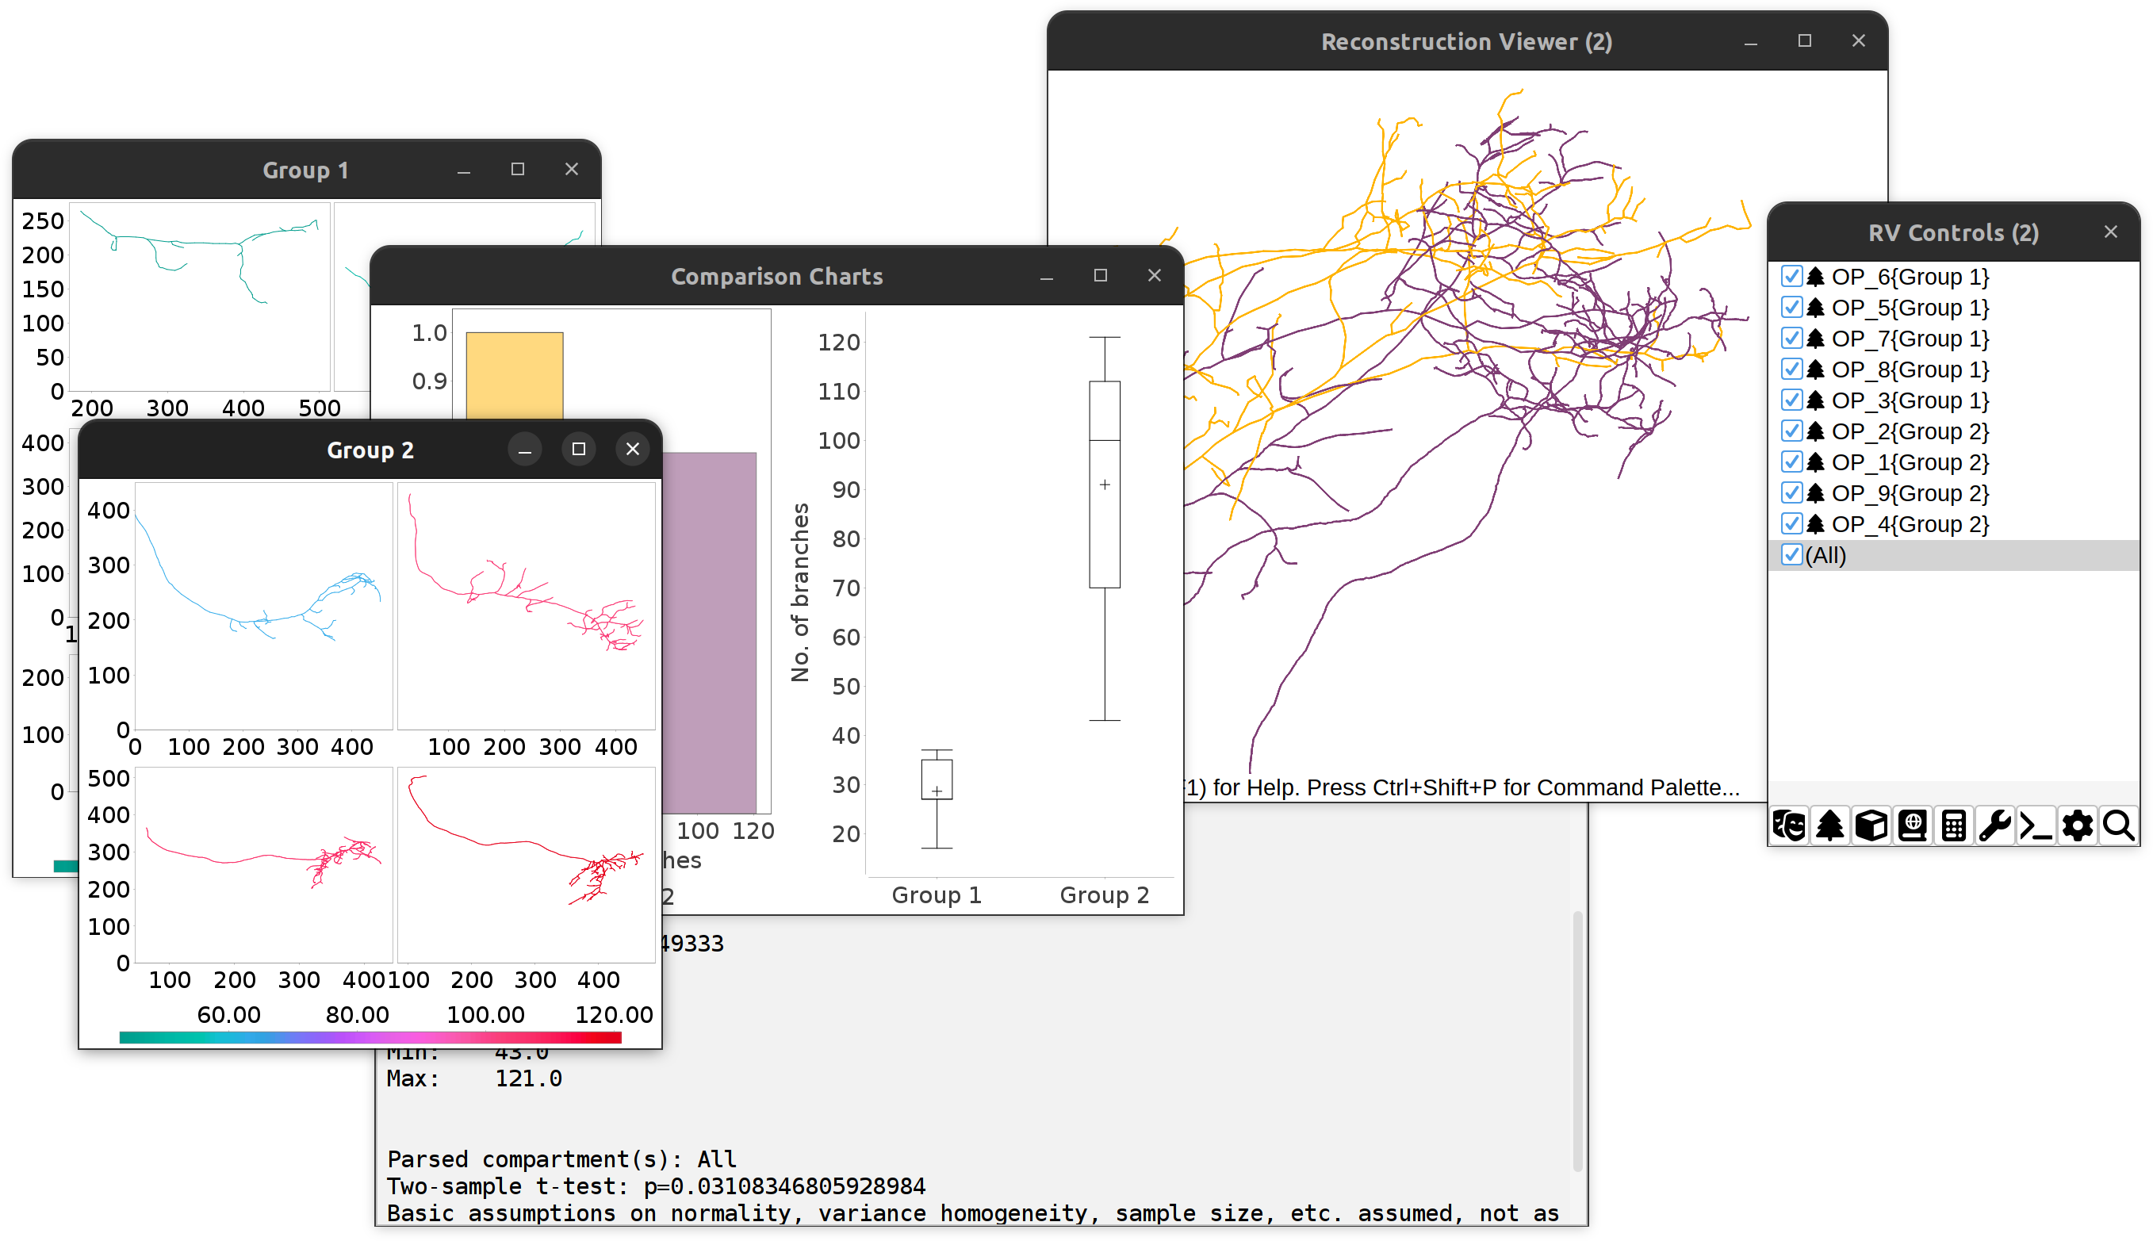This screenshot has width=2153, height=1241.
Task: Click the tree icon beside OP_7{Group 1}
Action: 1816,339
